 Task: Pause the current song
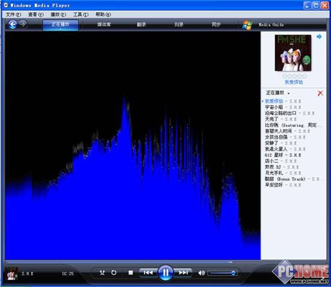165,273
